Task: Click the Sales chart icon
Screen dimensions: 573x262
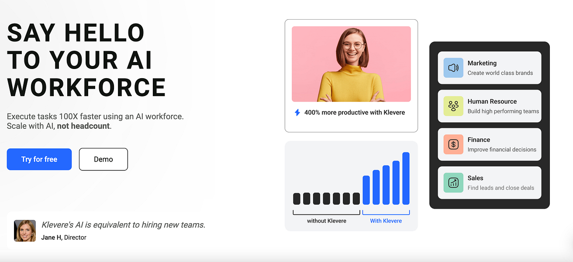Action: [x=453, y=183]
